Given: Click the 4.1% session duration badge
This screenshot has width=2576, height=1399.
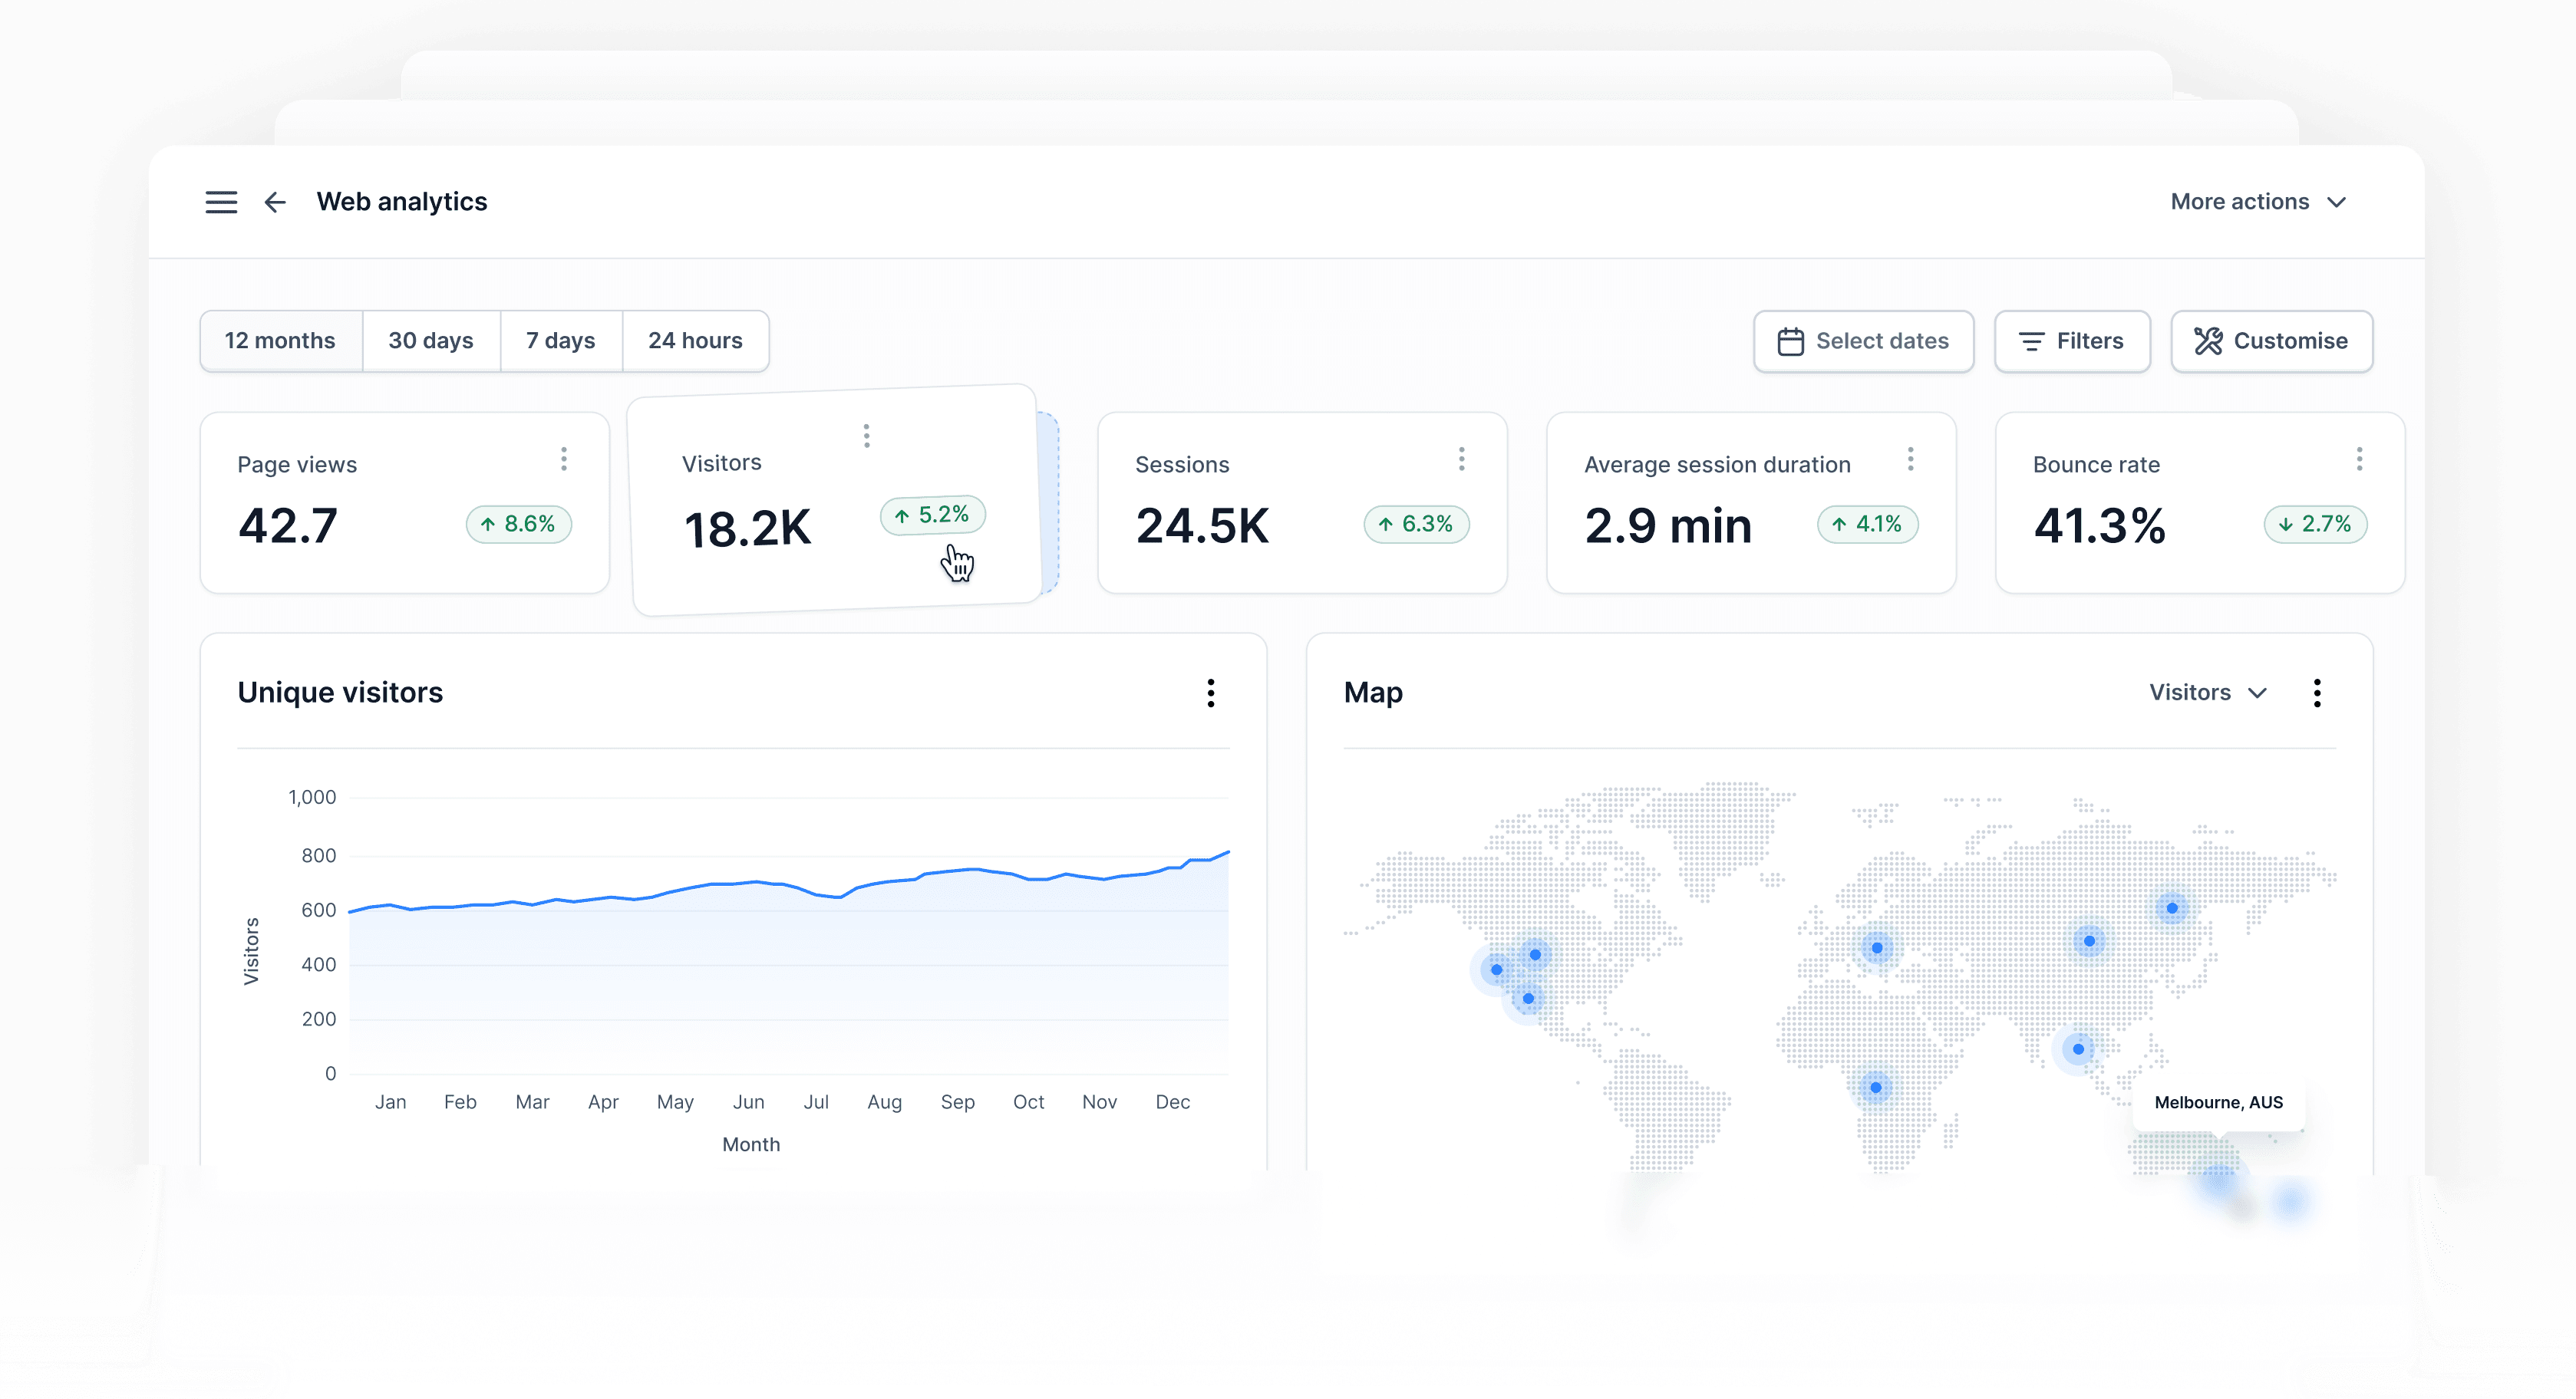Looking at the screenshot, I should [x=1867, y=524].
